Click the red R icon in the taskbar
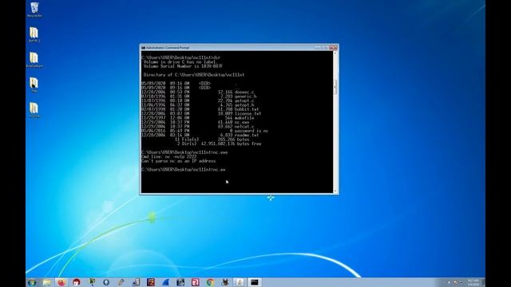 [195, 282]
